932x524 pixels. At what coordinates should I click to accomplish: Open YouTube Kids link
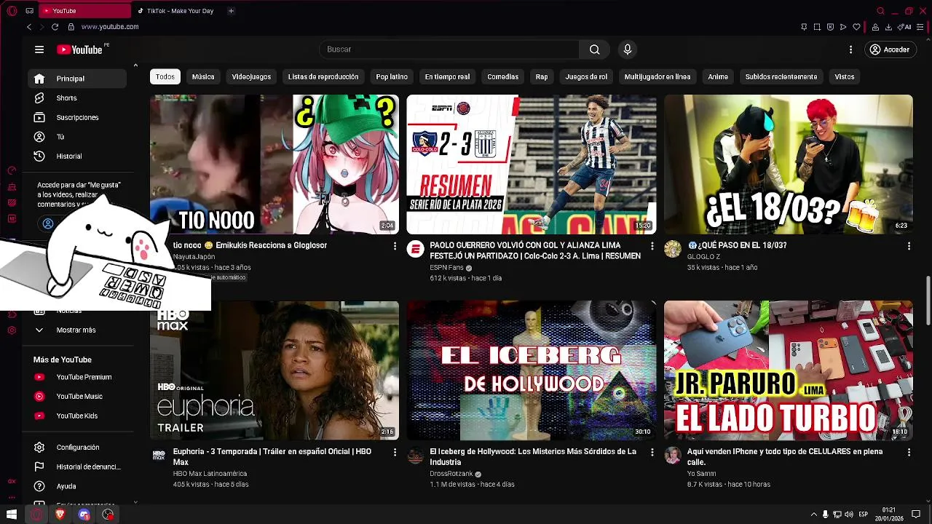pyautogui.click(x=77, y=416)
